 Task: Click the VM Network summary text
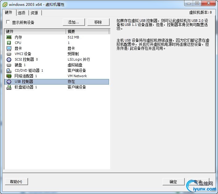77,76
